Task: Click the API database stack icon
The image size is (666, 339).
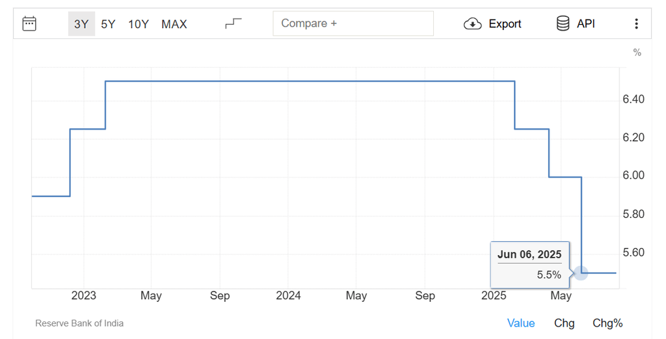Action: click(x=563, y=24)
